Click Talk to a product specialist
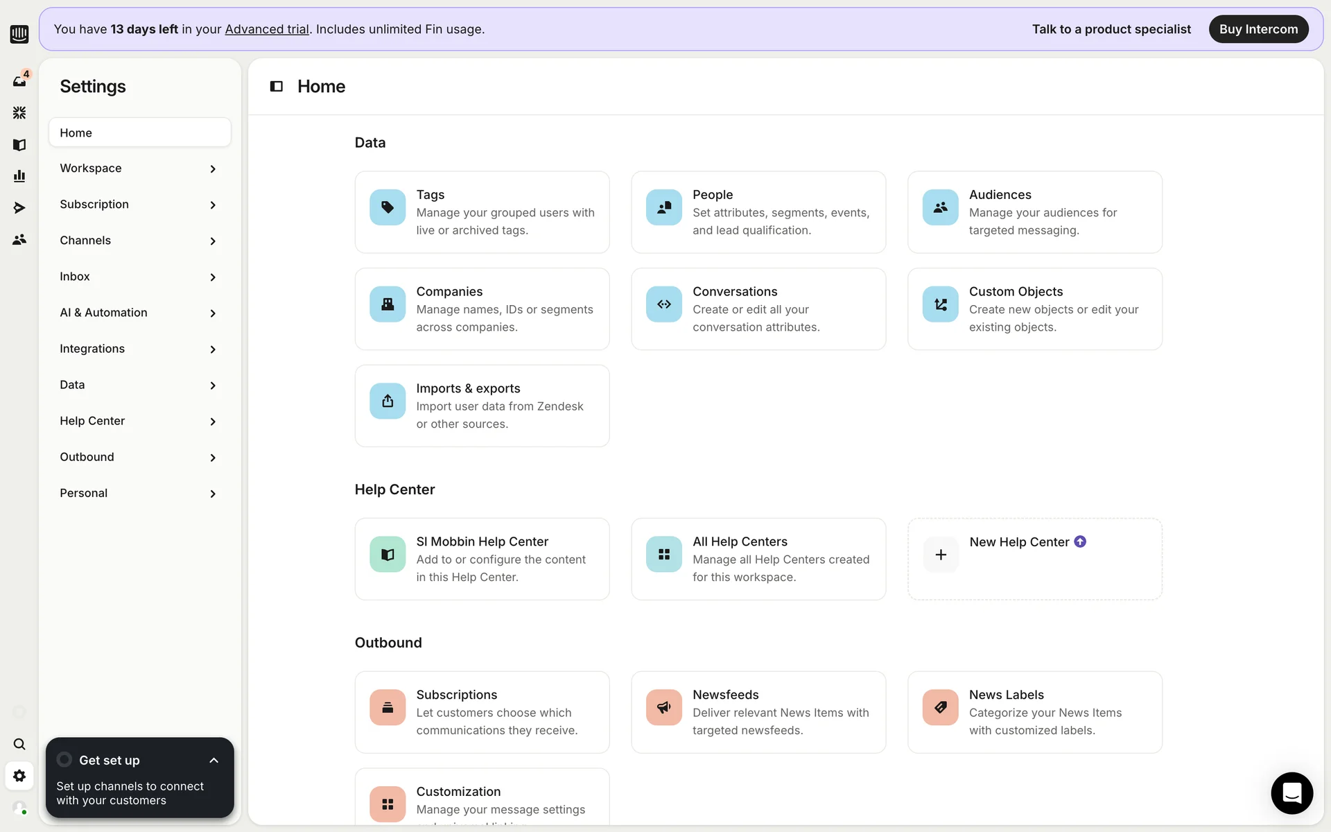Image resolution: width=1331 pixels, height=832 pixels. (1111, 29)
